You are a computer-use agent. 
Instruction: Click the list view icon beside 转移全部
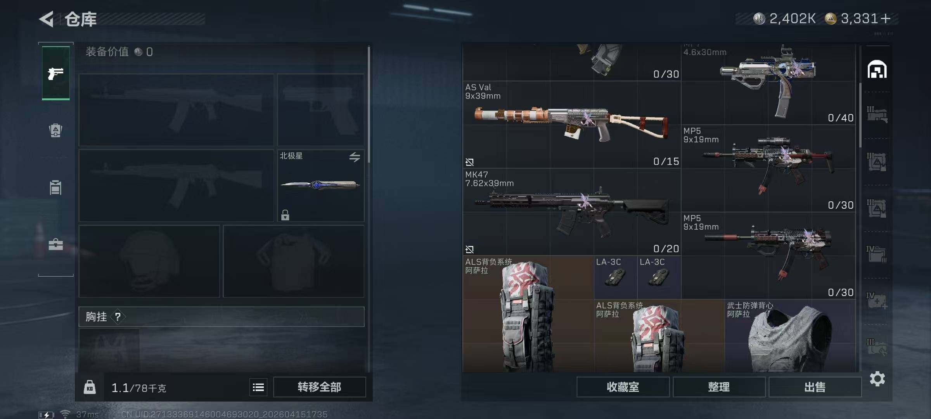pos(258,387)
